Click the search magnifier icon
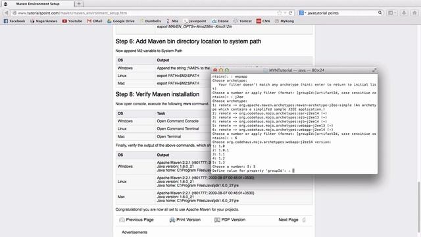Viewport: 421px width, 237px height. pos(380,13)
